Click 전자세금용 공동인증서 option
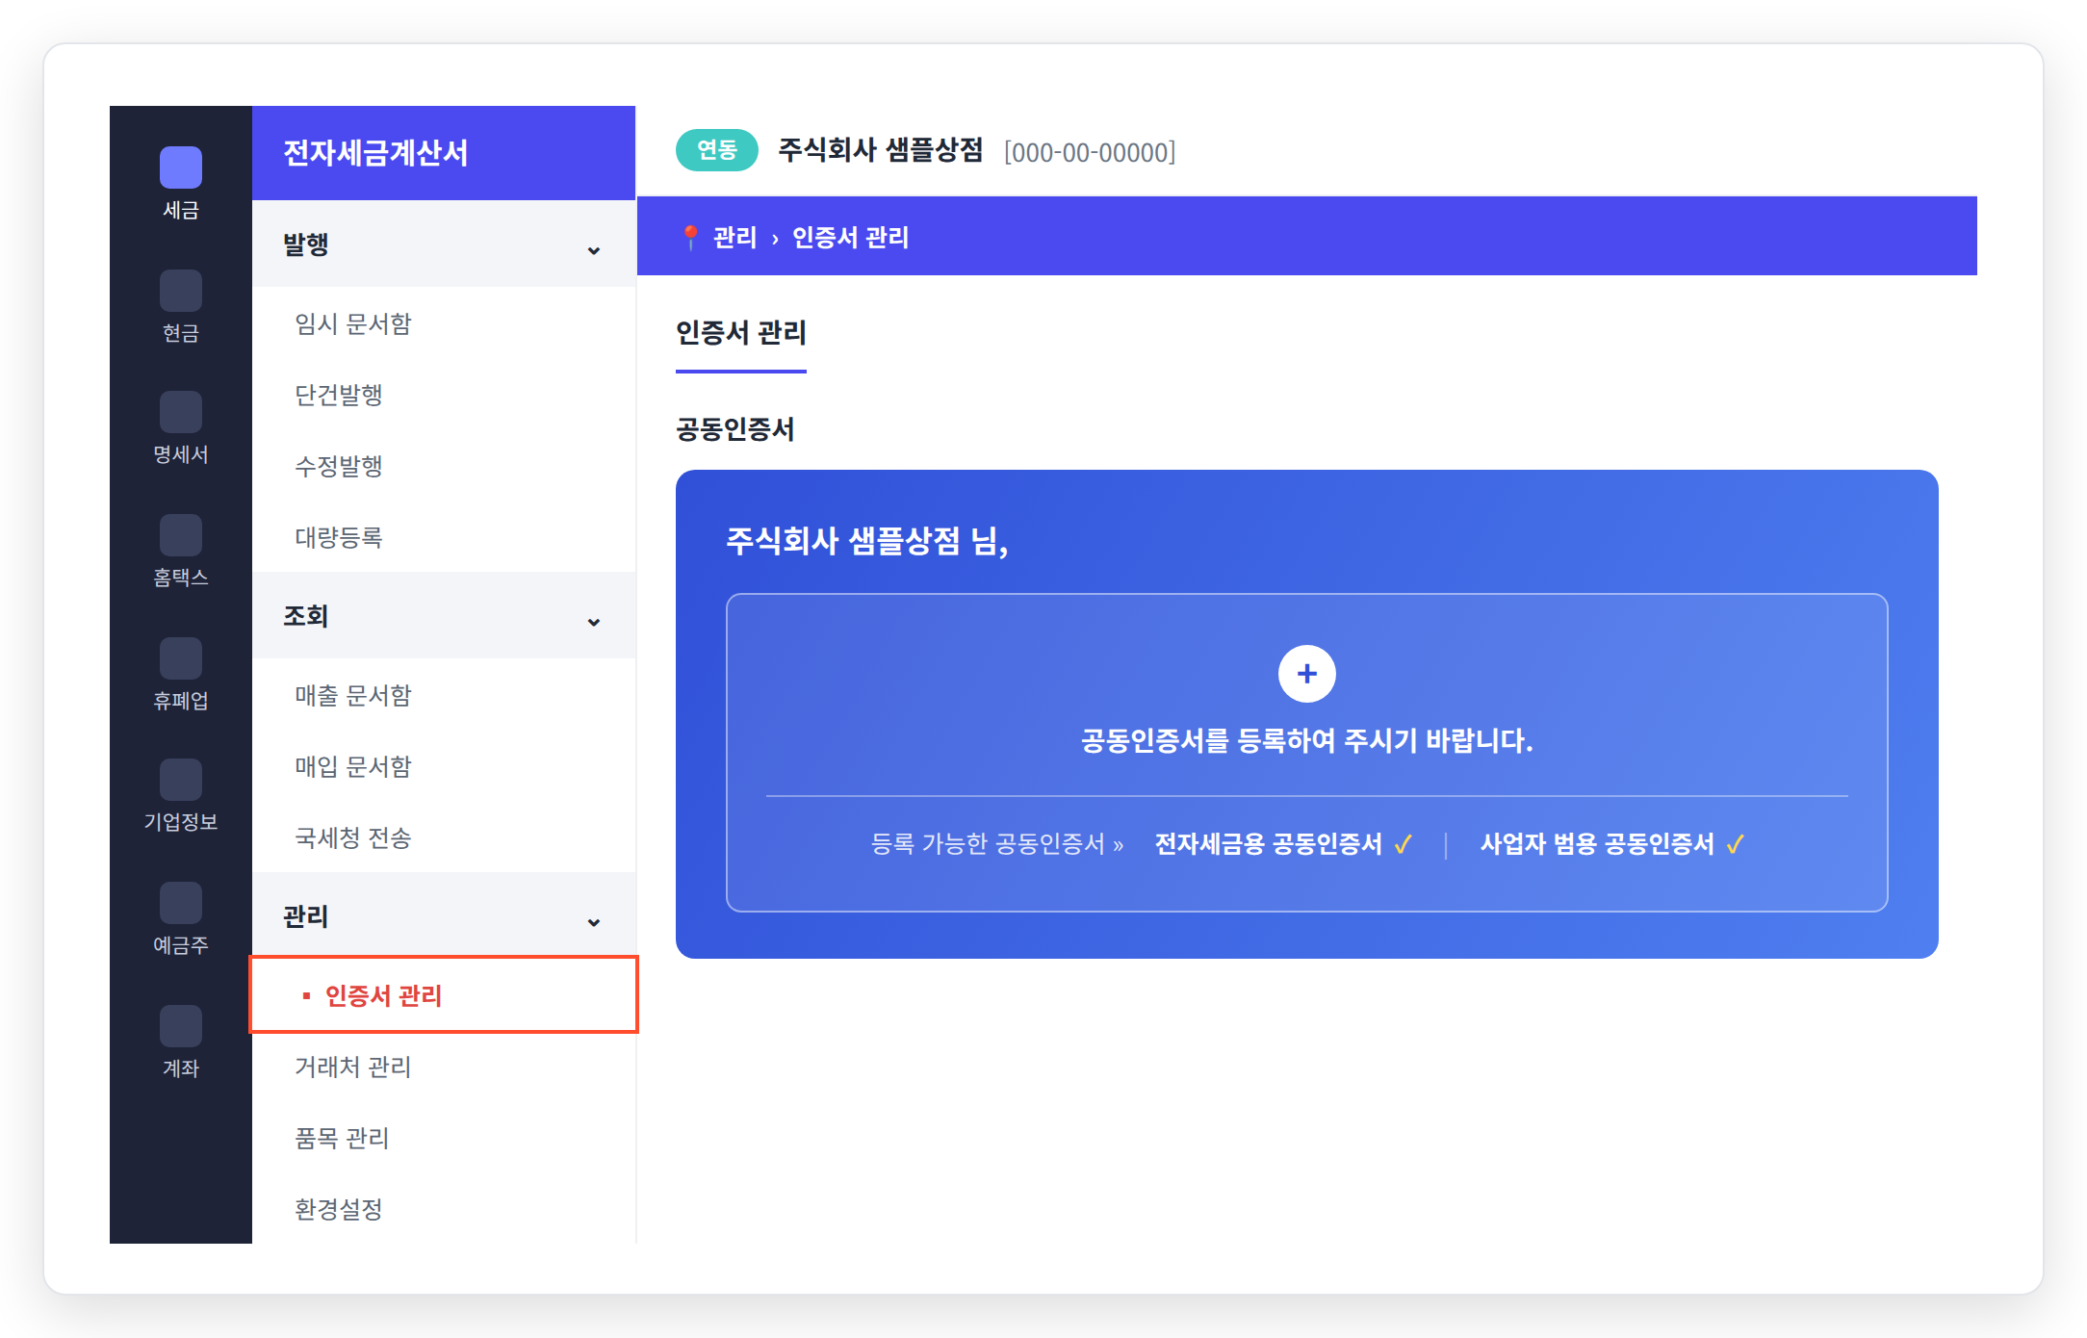Screen dimensions: 2087x1338 1283,844
